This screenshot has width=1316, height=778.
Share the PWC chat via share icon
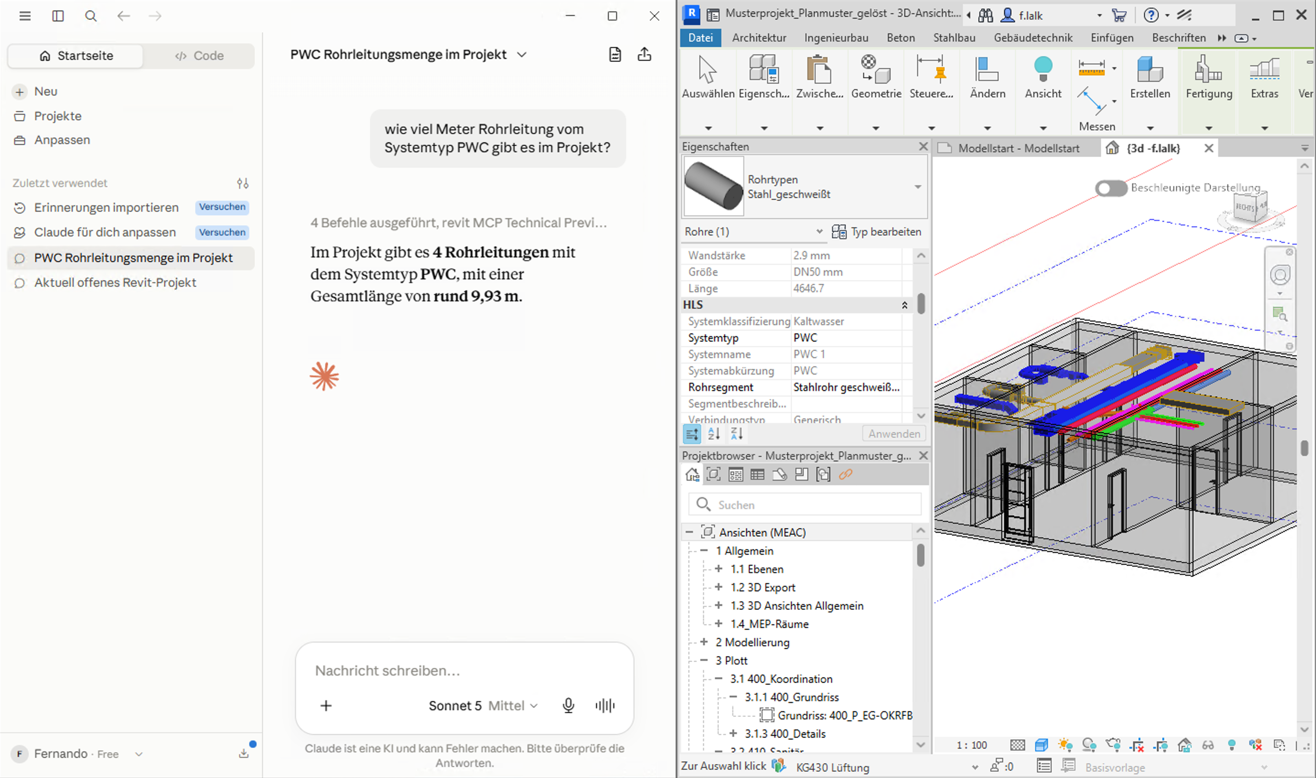tap(644, 54)
